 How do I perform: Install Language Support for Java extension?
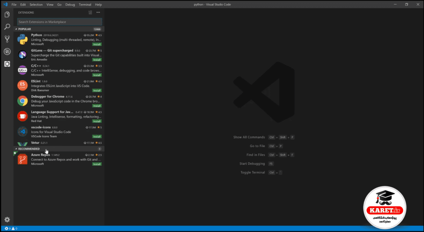(x=97, y=121)
